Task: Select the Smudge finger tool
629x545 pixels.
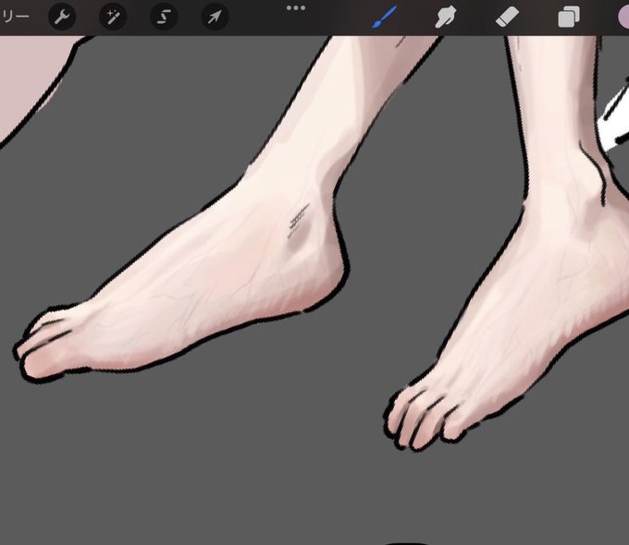Action: click(446, 17)
